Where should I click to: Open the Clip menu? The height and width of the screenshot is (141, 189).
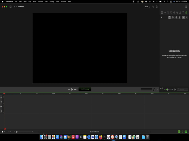click(x=30, y=1)
